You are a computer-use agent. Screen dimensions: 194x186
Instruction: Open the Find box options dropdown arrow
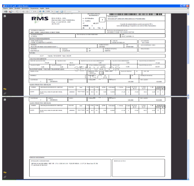79,11
